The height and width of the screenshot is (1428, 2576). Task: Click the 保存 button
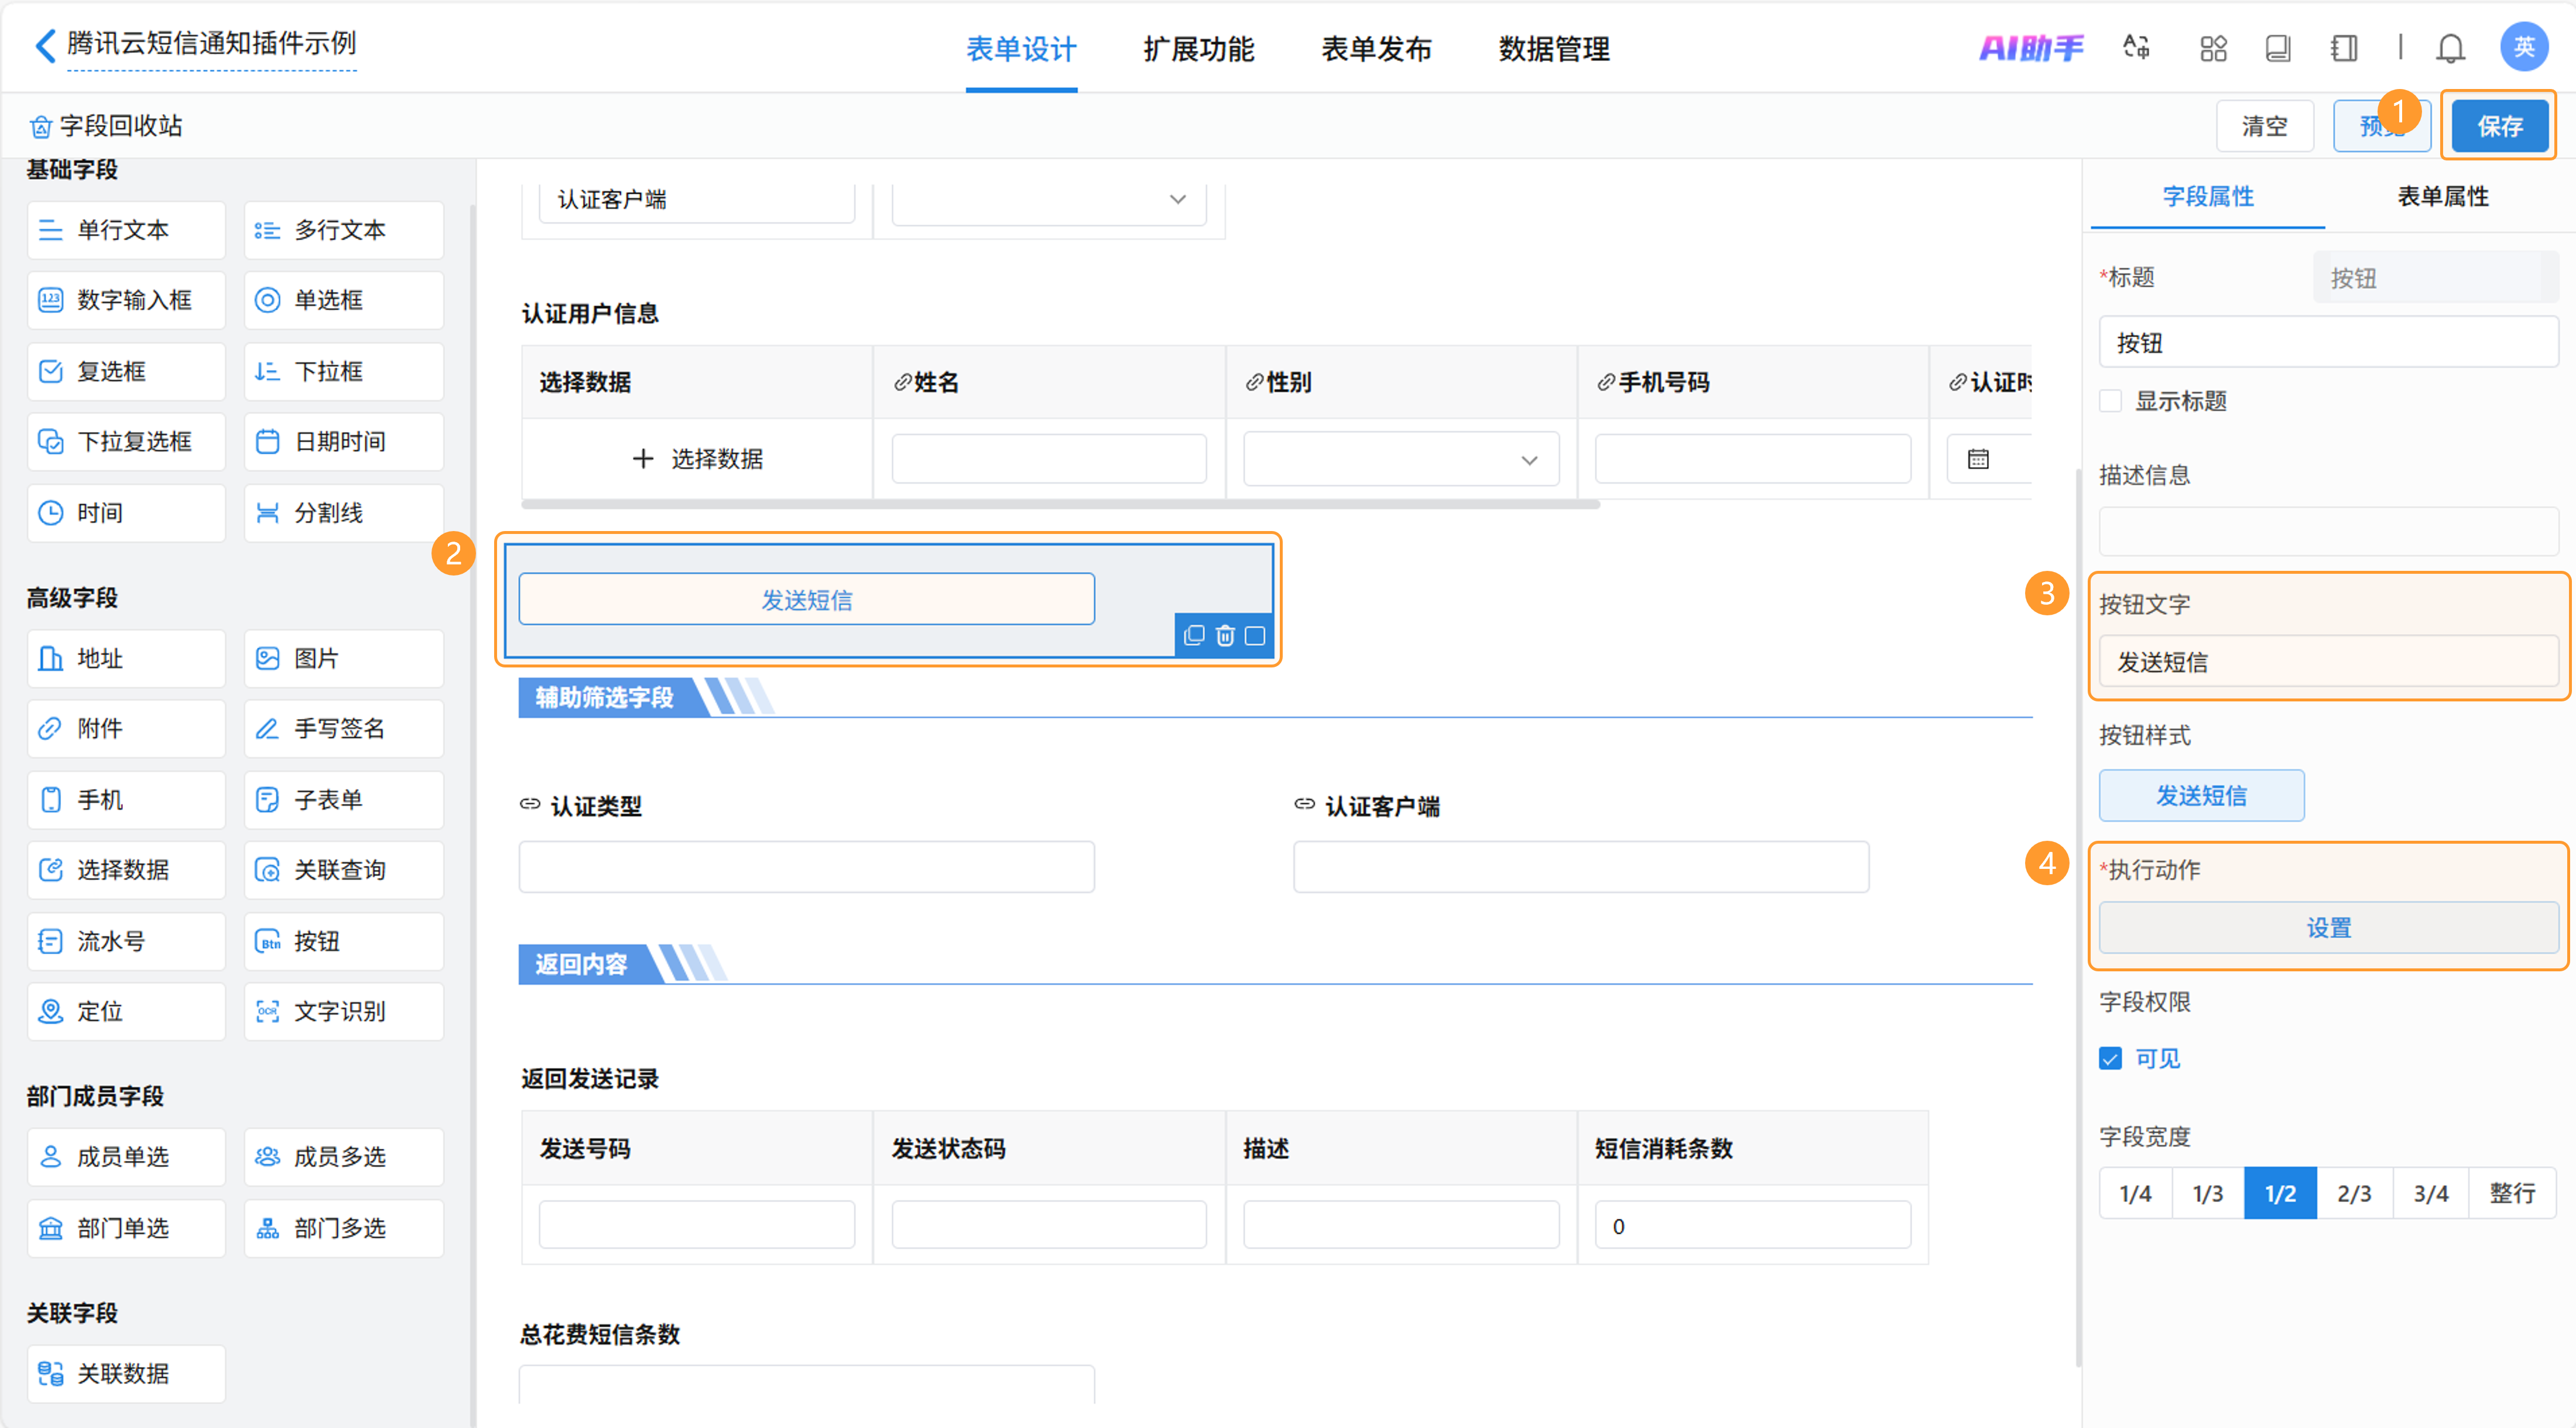[2499, 126]
